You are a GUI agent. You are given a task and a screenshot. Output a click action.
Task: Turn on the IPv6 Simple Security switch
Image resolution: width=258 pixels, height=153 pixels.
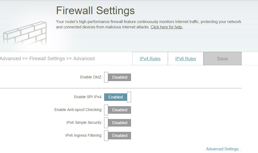pos(118,123)
